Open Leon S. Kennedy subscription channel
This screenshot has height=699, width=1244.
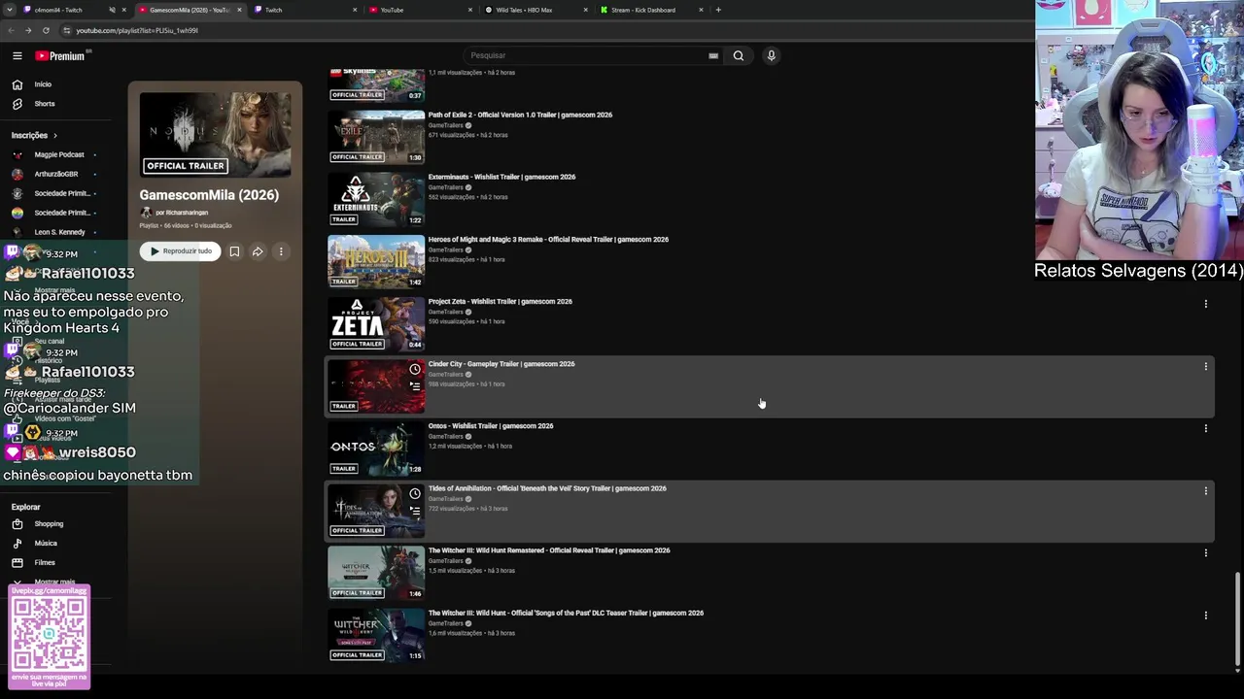click(x=59, y=233)
